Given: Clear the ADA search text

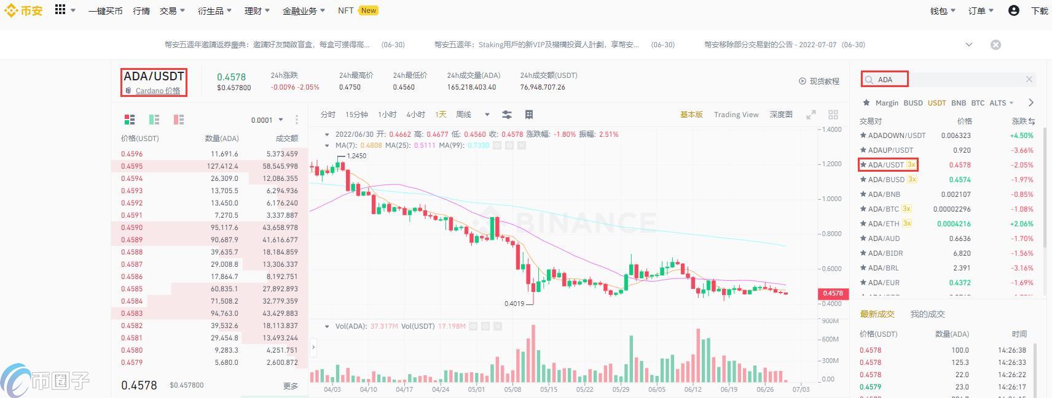Looking at the screenshot, I should coord(1029,79).
